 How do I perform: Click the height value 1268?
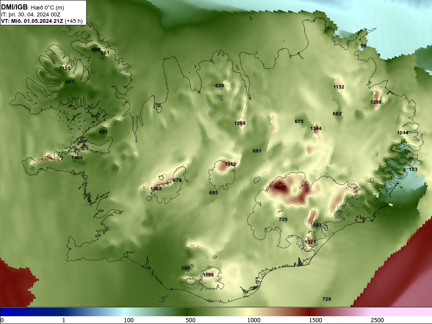(x=240, y=123)
